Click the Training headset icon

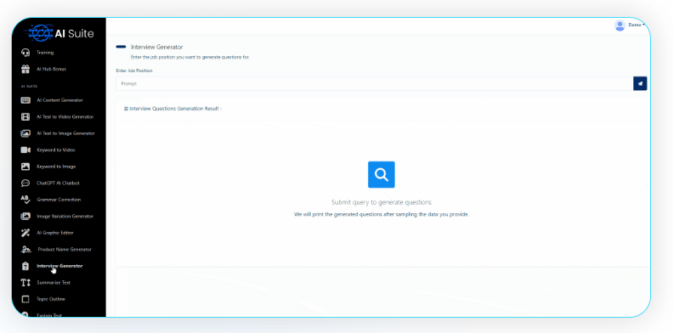coord(25,53)
